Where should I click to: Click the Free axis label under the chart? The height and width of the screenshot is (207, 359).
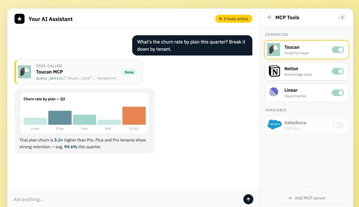(x=35, y=128)
